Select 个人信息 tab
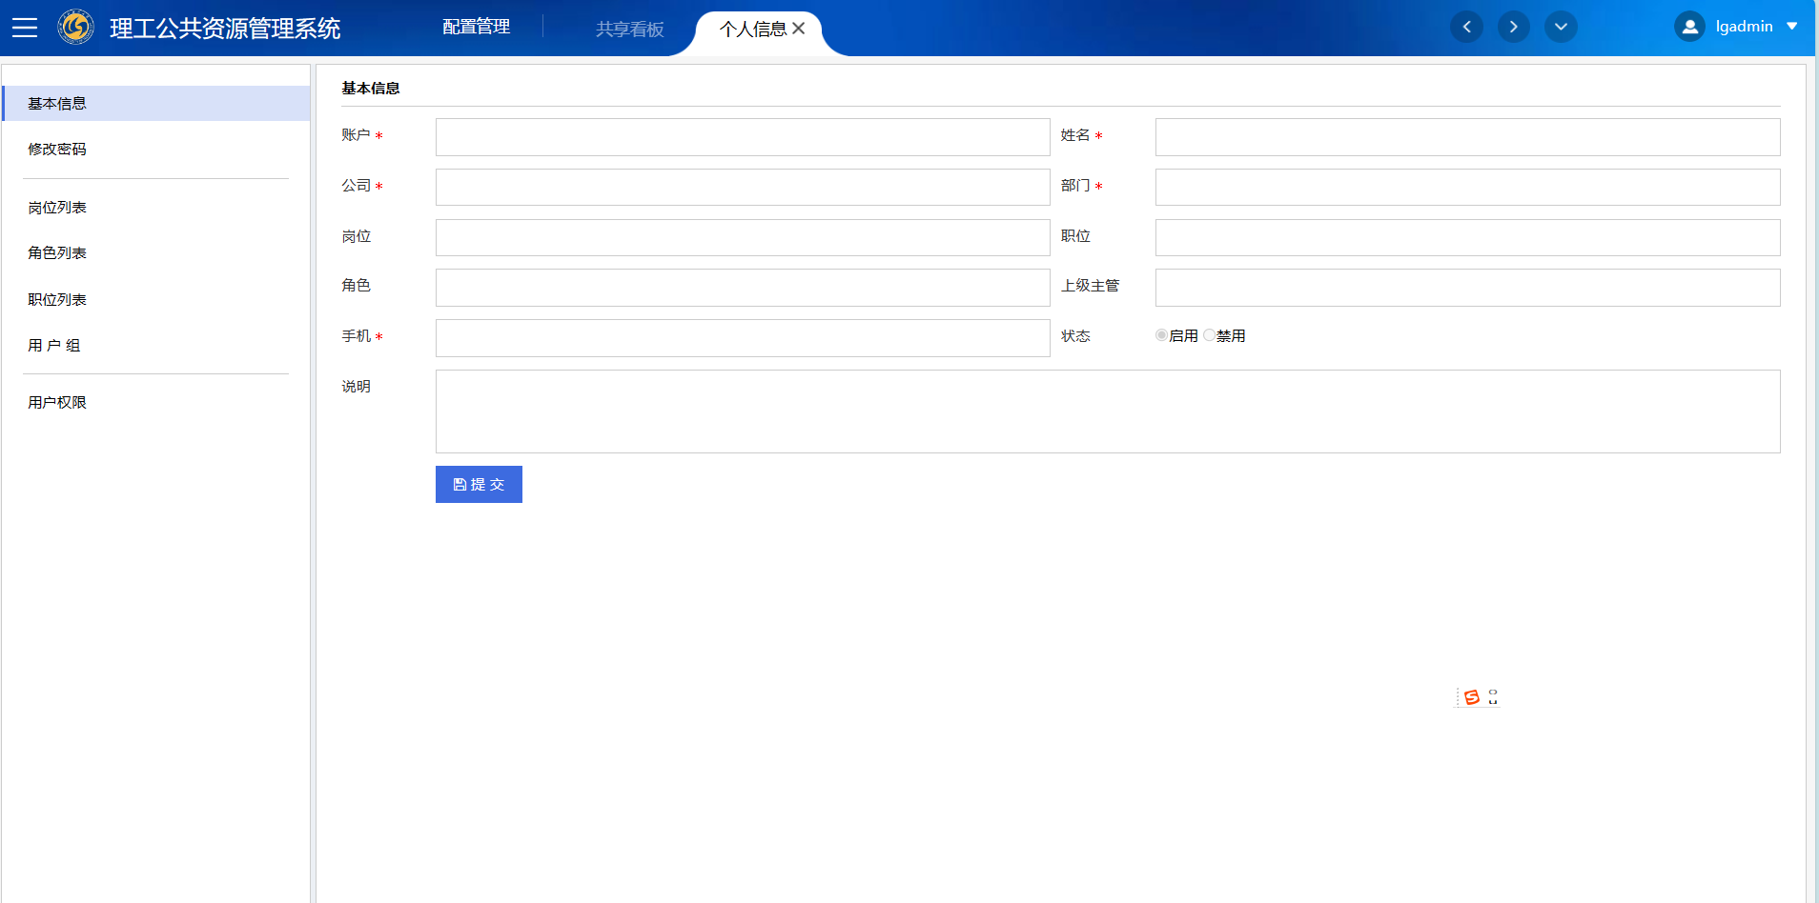Image resolution: width=1819 pixels, height=903 pixels. click(752, 30)
